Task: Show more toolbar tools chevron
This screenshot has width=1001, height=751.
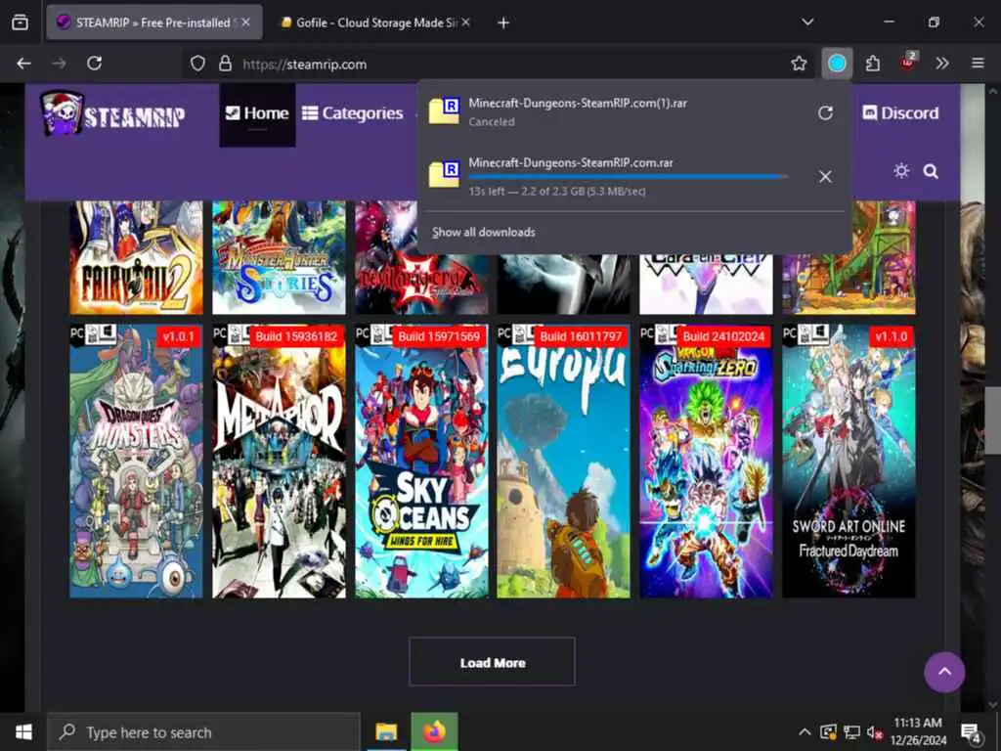Action: (x=942, y=64)
